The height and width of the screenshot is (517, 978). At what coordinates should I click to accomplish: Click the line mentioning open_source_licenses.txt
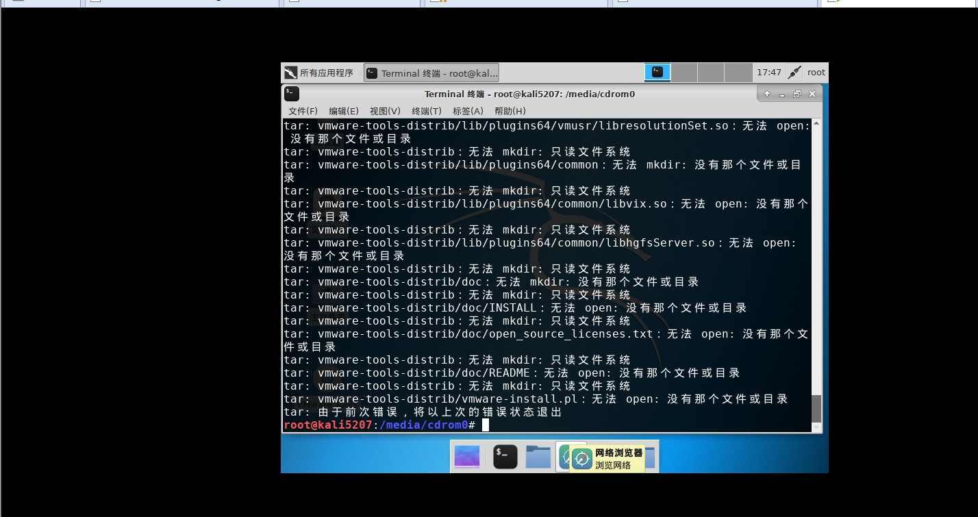[x=546, y=341]
